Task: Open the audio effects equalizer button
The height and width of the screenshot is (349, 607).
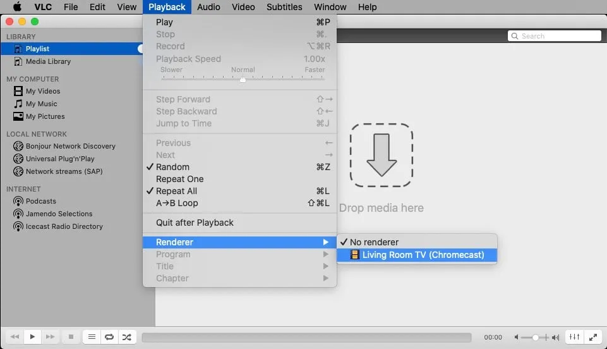Action: click(575, 337)
